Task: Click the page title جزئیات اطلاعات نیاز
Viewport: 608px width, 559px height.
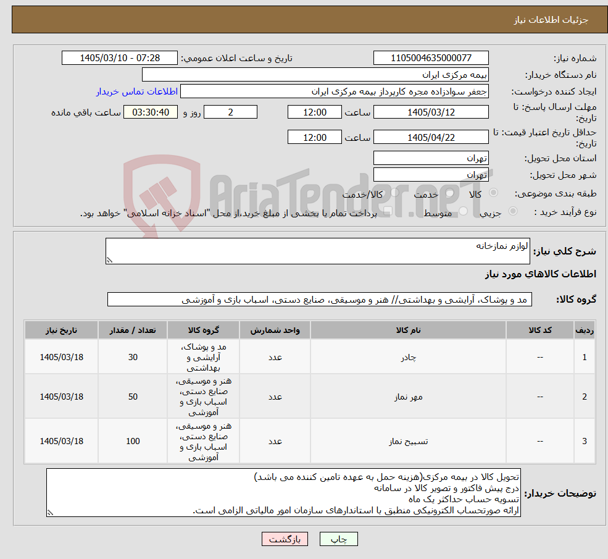Action: coord(551,20)
